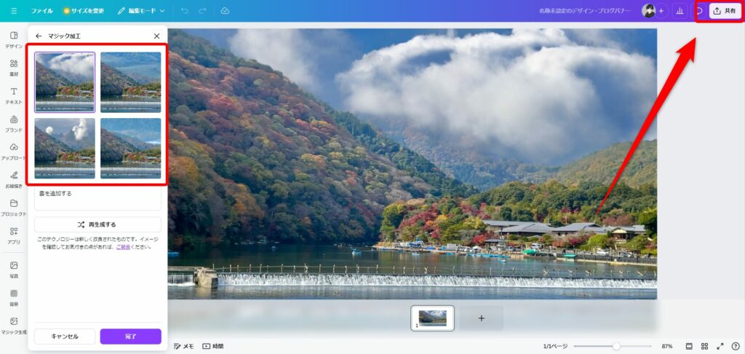
Task: Click the 再生成する regenerate button
Action: pyautogui.click(x=97, y=224)
